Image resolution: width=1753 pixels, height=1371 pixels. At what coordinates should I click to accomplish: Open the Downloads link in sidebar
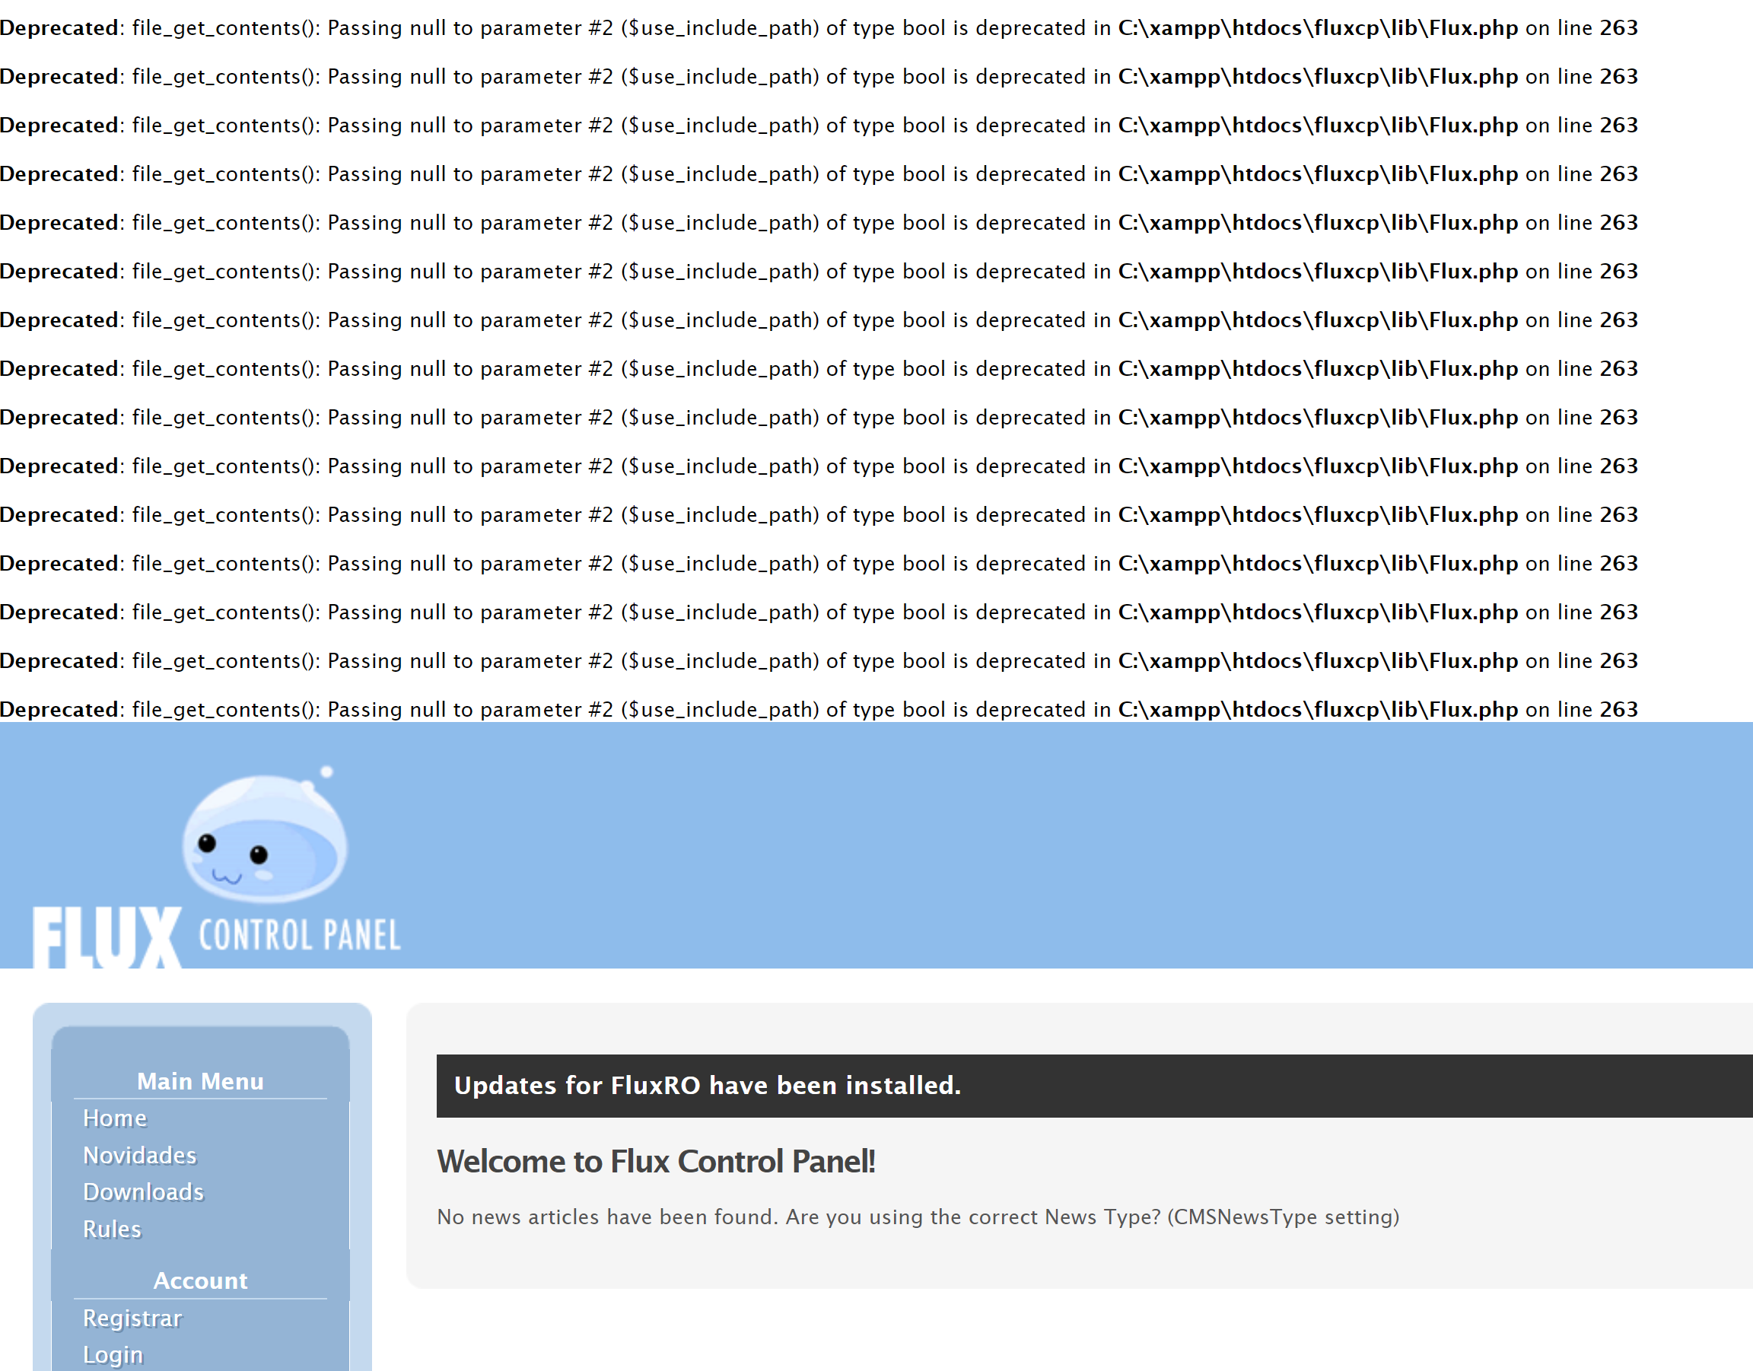144,1192
